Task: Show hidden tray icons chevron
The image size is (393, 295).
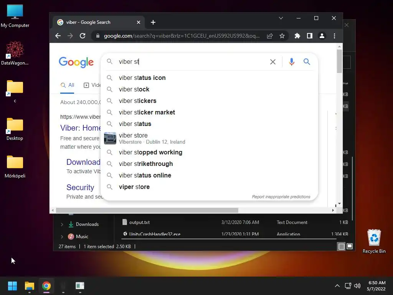Action: (x=337, y=286)
